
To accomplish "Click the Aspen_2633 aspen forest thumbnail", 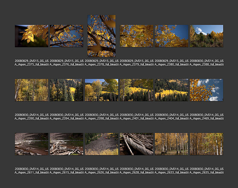I will click(171, 144).
